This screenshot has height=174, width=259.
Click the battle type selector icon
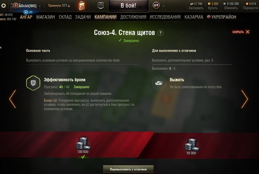click(156, 6)
